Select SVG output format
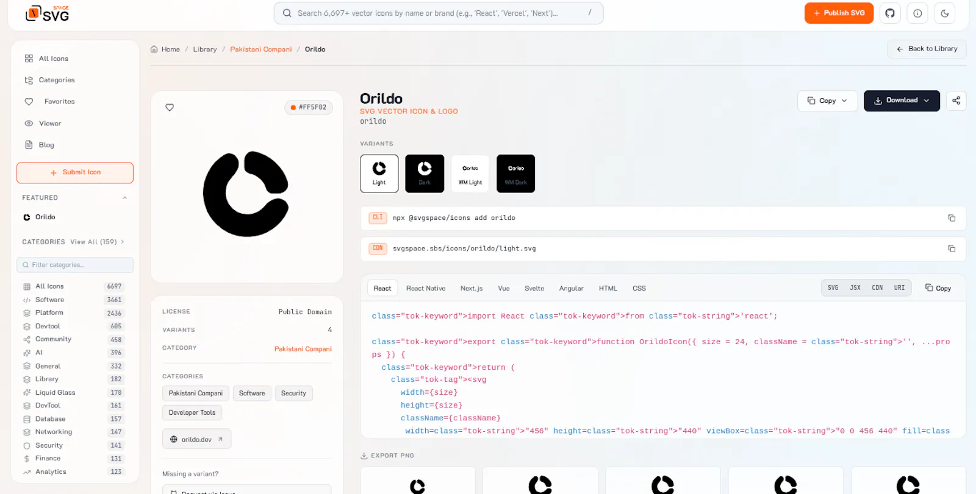976x494 pixels. click(x=833, y=288)
